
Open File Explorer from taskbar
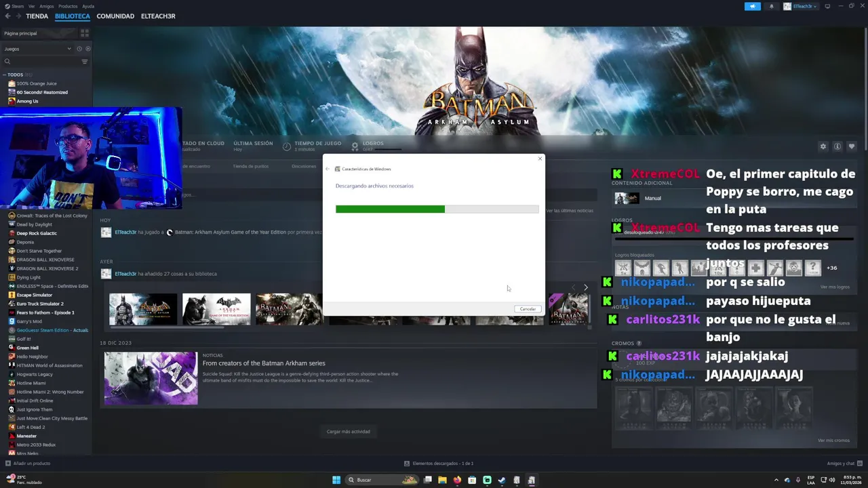click(x=442, y=480)
